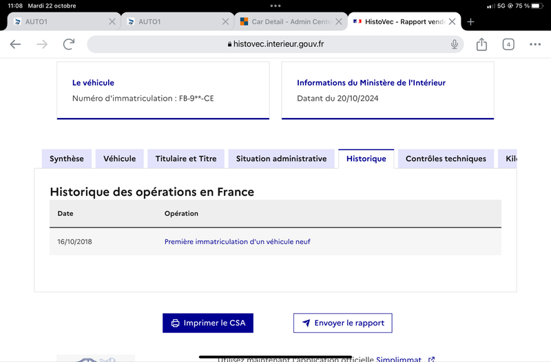Show the tab overview with 4 tabs
The image size is (551, 362).
508,44
